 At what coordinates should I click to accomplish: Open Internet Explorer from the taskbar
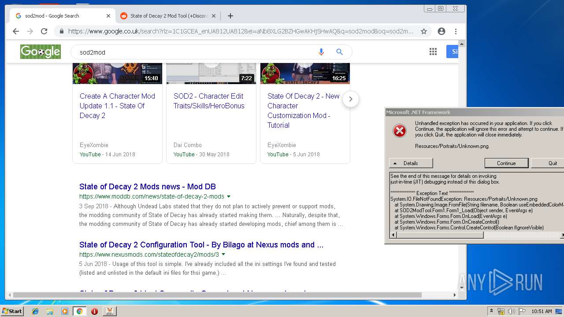[x=35, y=311]
